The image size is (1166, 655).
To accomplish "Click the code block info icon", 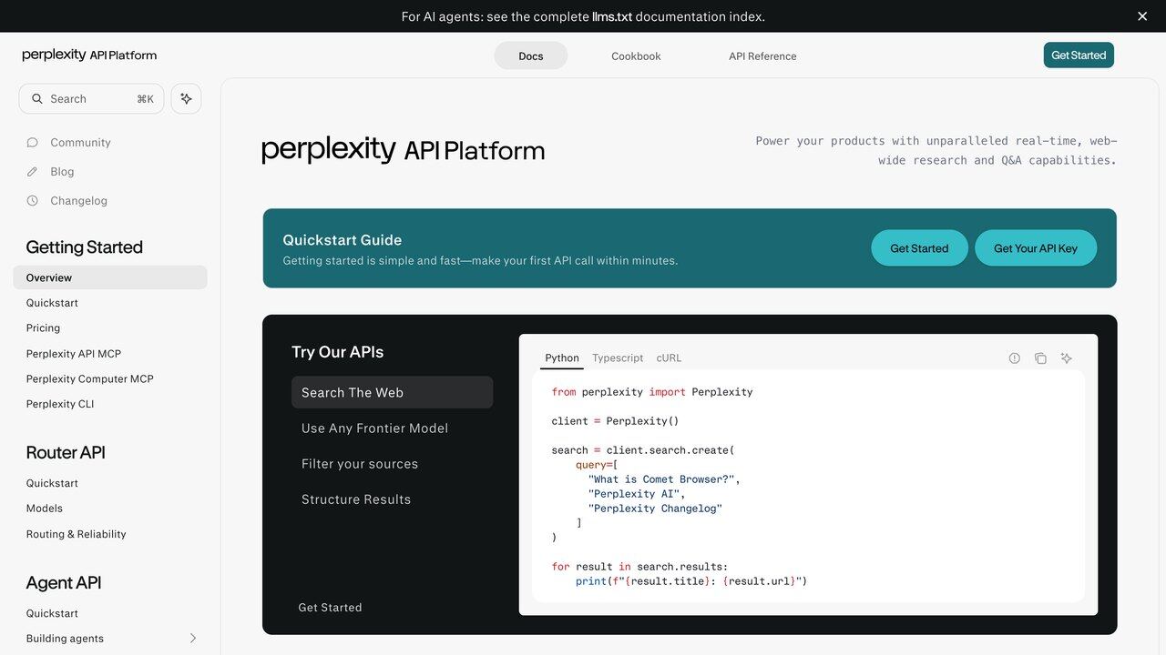I will pyautogui.click(x=1015, y=358).
